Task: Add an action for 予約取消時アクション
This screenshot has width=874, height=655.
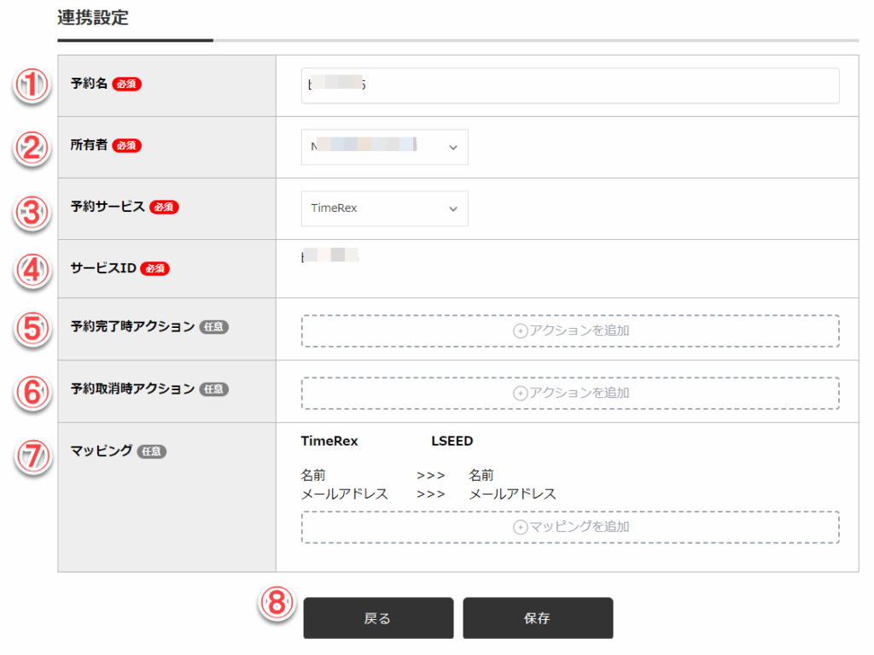Action: (569, 393)
